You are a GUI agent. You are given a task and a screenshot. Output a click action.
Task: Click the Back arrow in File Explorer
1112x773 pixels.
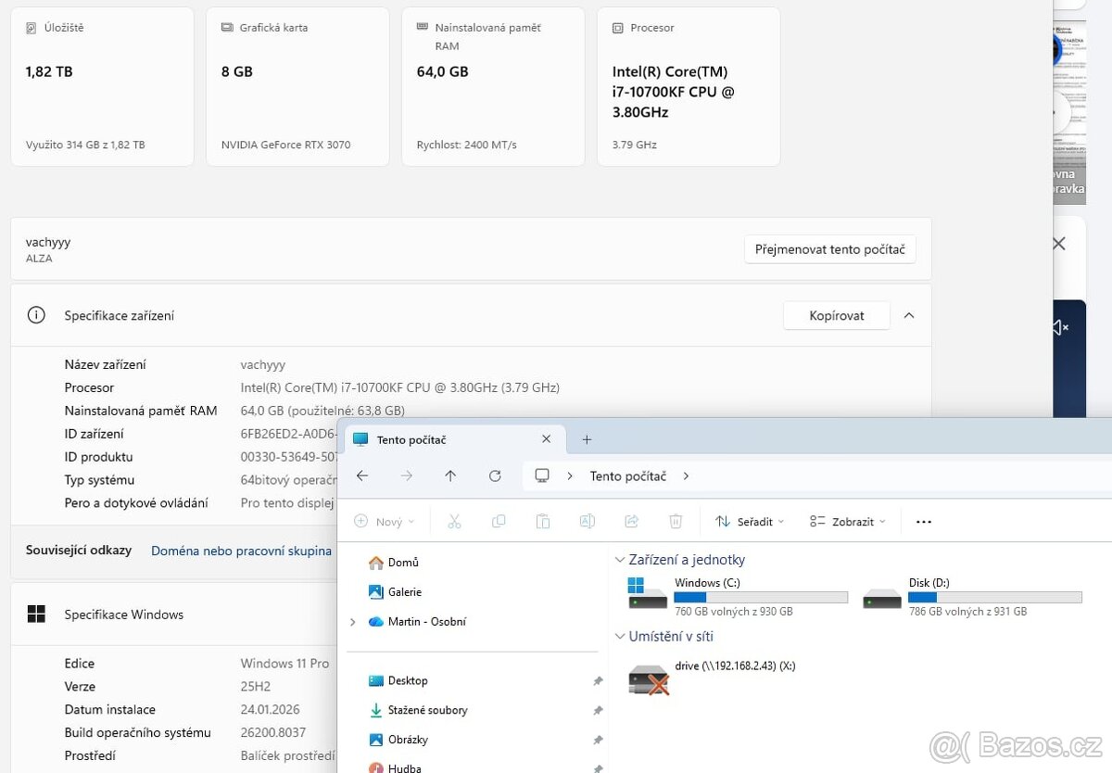(362, 475)
